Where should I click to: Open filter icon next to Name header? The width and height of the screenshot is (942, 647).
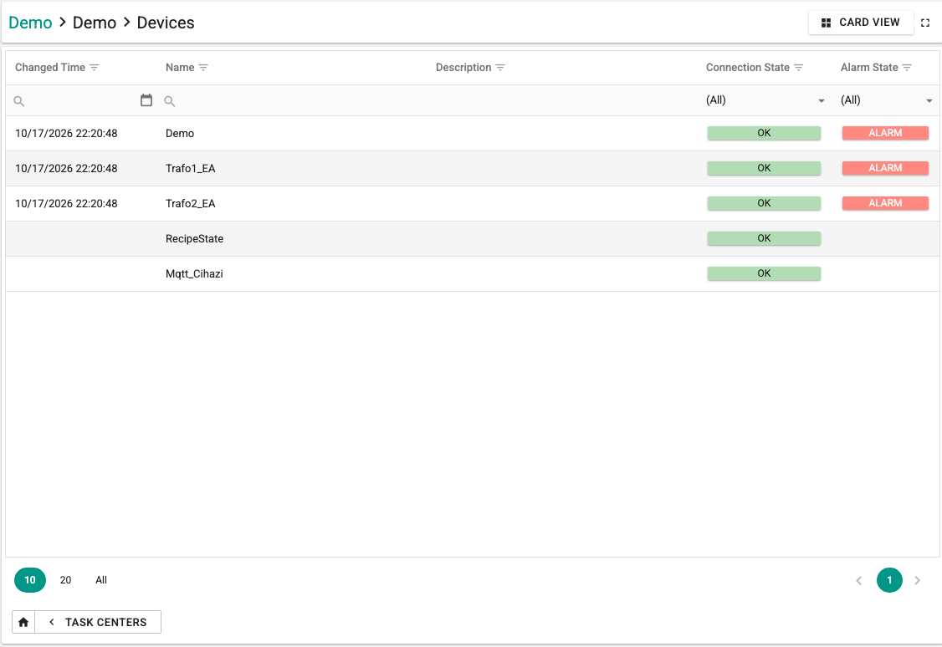(x=203, y=67)
